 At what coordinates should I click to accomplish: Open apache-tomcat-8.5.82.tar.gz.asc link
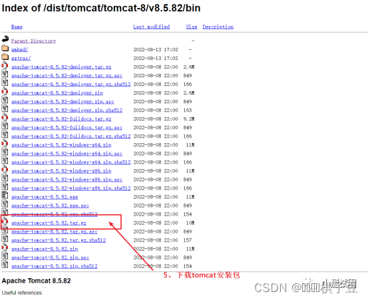click(x=54, y=231)
